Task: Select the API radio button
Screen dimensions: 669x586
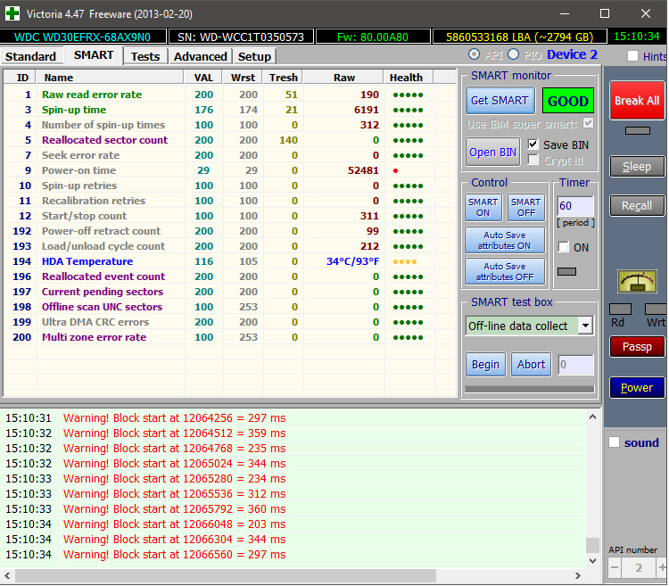Action: coord(474,54)
